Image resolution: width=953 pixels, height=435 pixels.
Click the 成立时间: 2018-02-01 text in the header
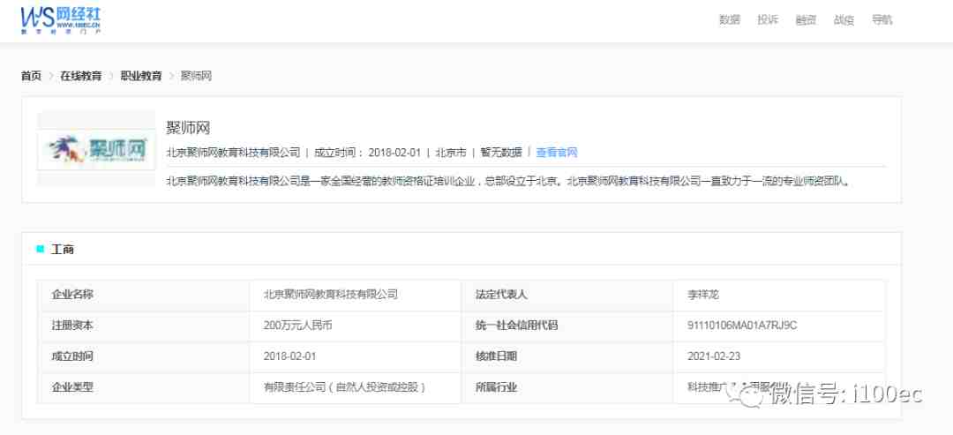coord(367,153)
